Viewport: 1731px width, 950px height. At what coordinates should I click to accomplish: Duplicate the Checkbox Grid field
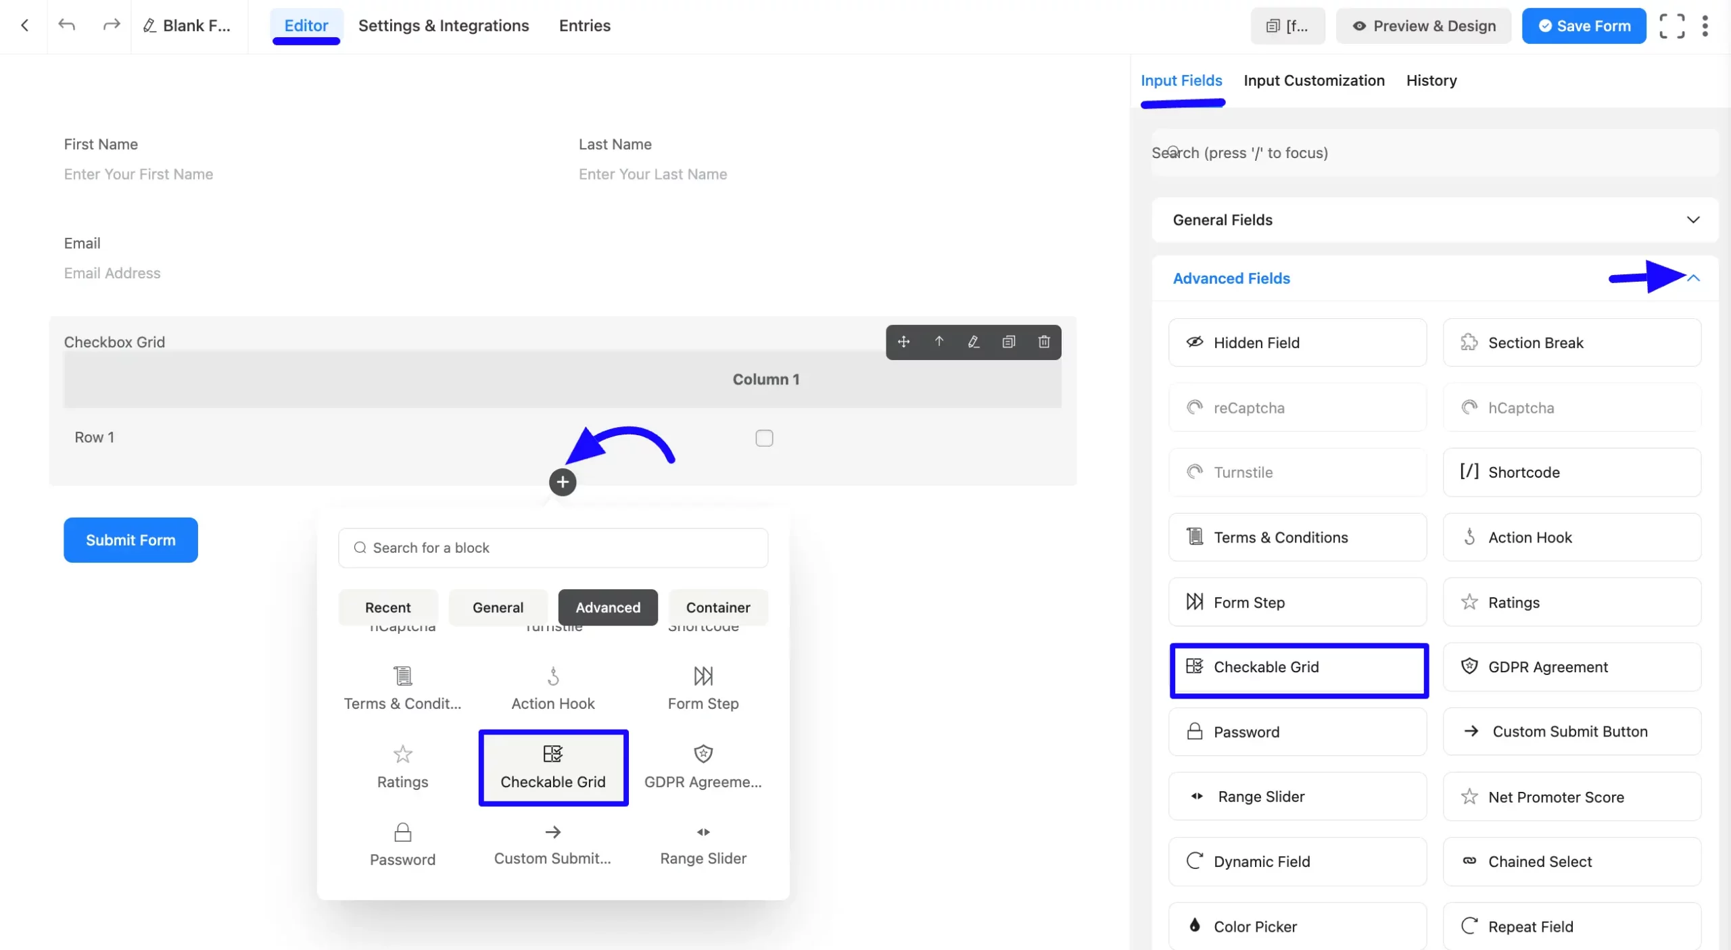click(1009, 342)
